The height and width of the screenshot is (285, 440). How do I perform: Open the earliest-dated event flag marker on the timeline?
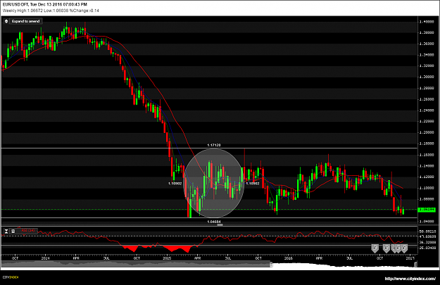tap(375, 248)
